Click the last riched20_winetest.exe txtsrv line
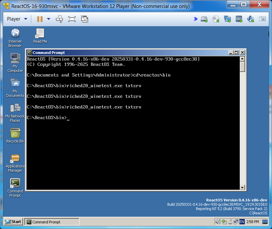The height and width of the screenshot is (229, 272). pyautogui.click(x=84, y=107)
